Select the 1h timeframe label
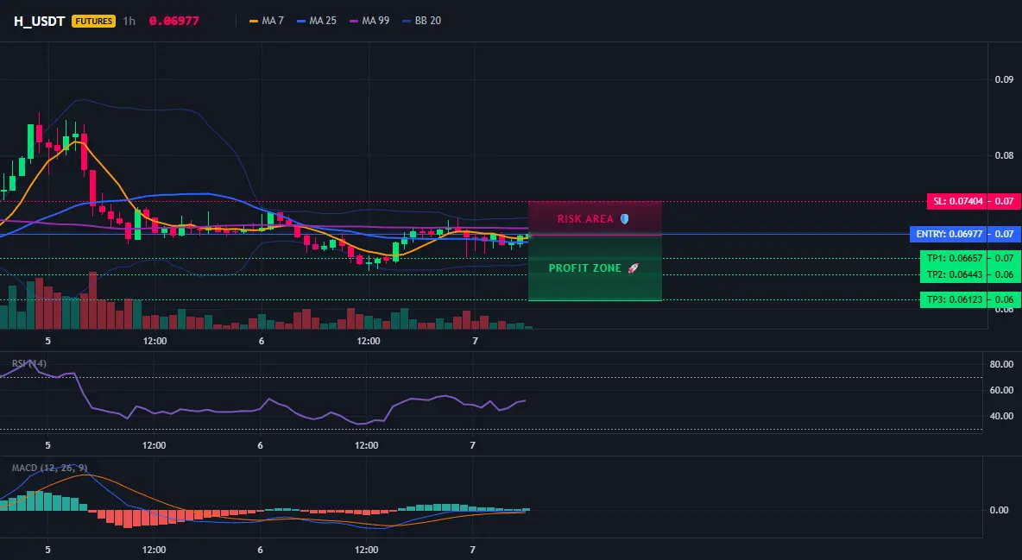The image size is (1022, 560). point(129,21)
